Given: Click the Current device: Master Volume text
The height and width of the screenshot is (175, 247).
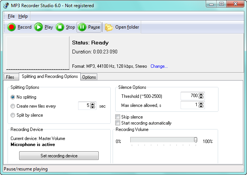Looking at the screenshot, I should (x=38, y=138).
